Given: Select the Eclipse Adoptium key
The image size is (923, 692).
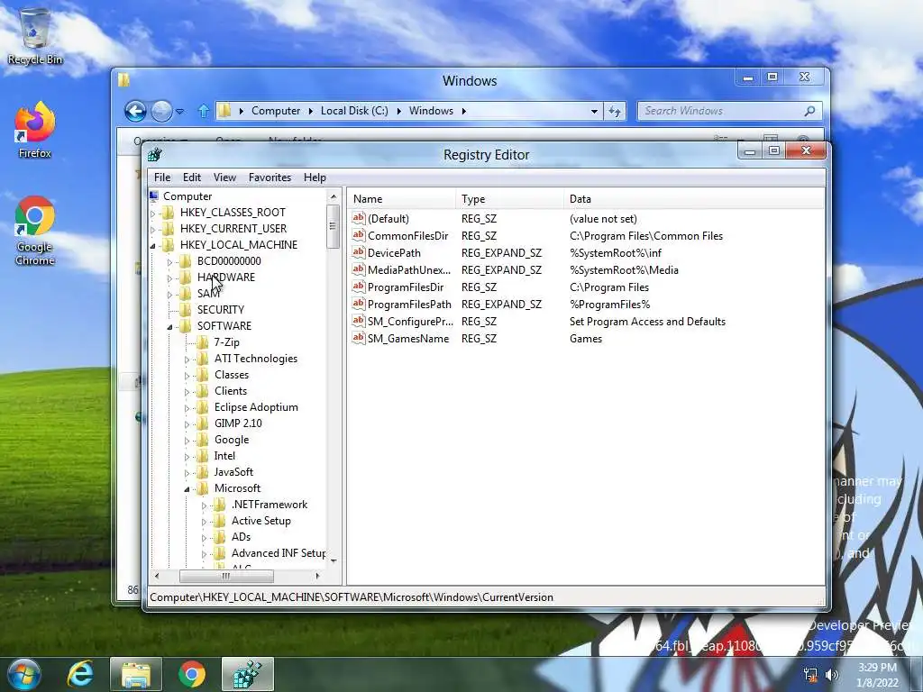Looking at the screenshot, I should [256, 407].
